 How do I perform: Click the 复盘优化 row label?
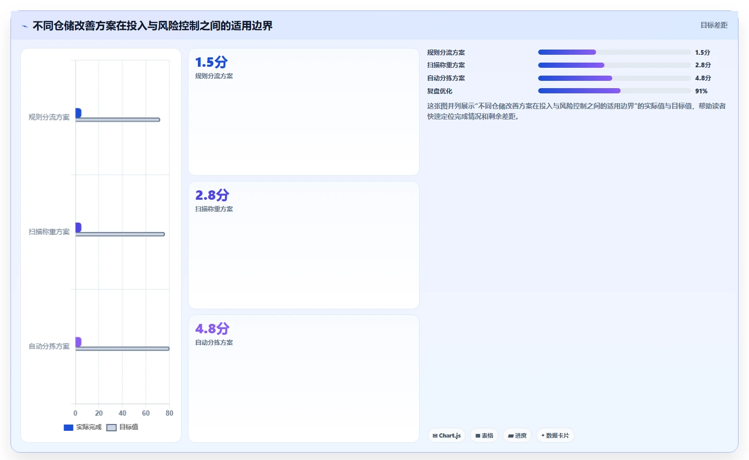point(439,91)
